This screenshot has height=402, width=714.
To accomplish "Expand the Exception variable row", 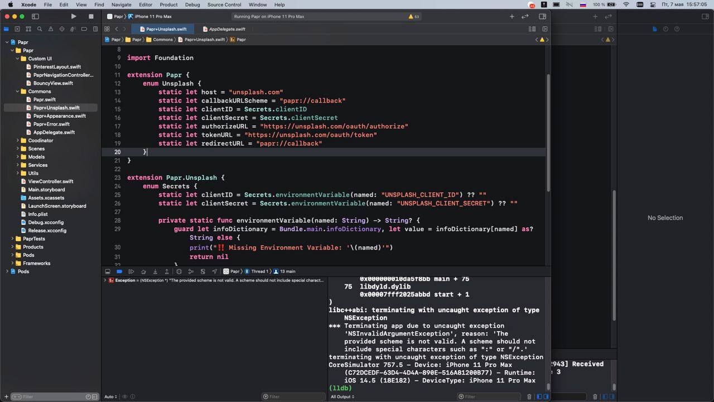I will pos(105,280).
